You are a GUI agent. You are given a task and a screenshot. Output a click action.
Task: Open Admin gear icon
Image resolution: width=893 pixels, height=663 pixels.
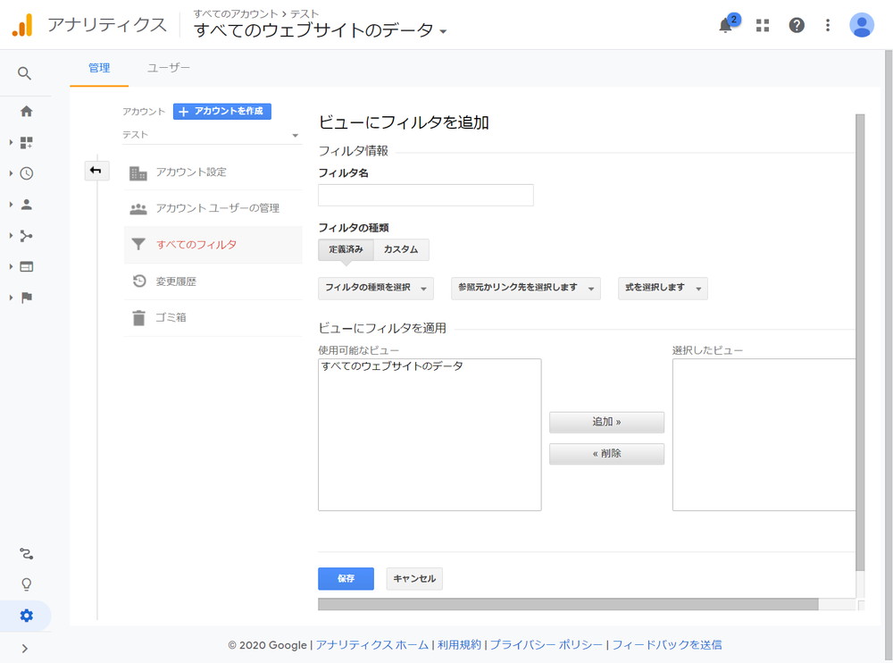point(26,616)
